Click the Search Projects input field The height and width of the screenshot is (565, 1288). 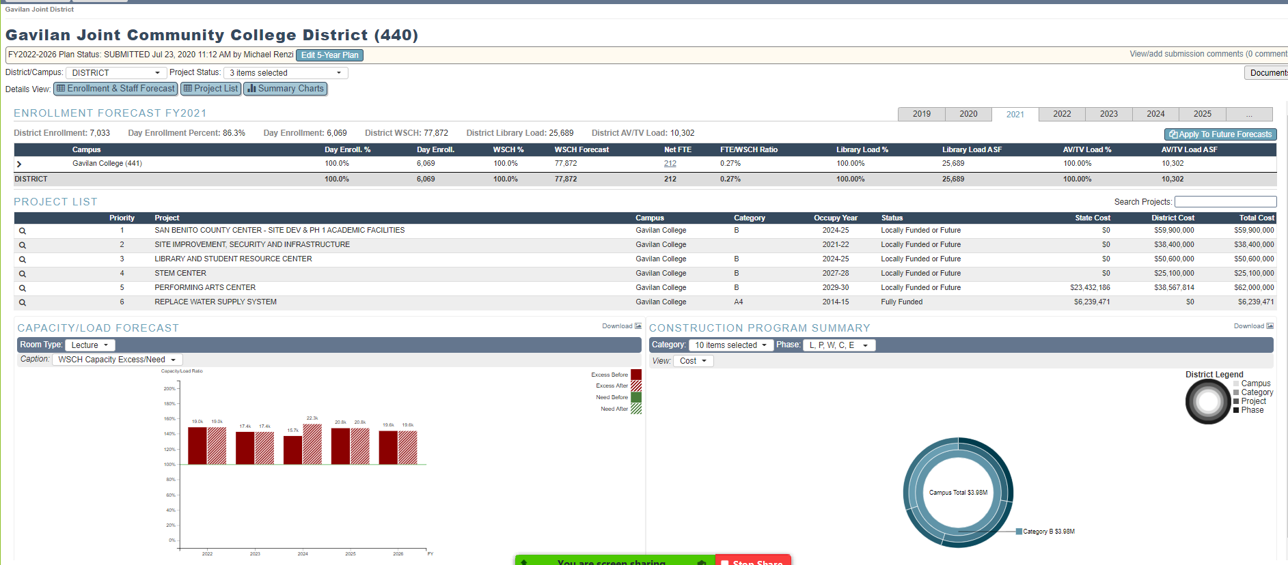coord(1225,202)
